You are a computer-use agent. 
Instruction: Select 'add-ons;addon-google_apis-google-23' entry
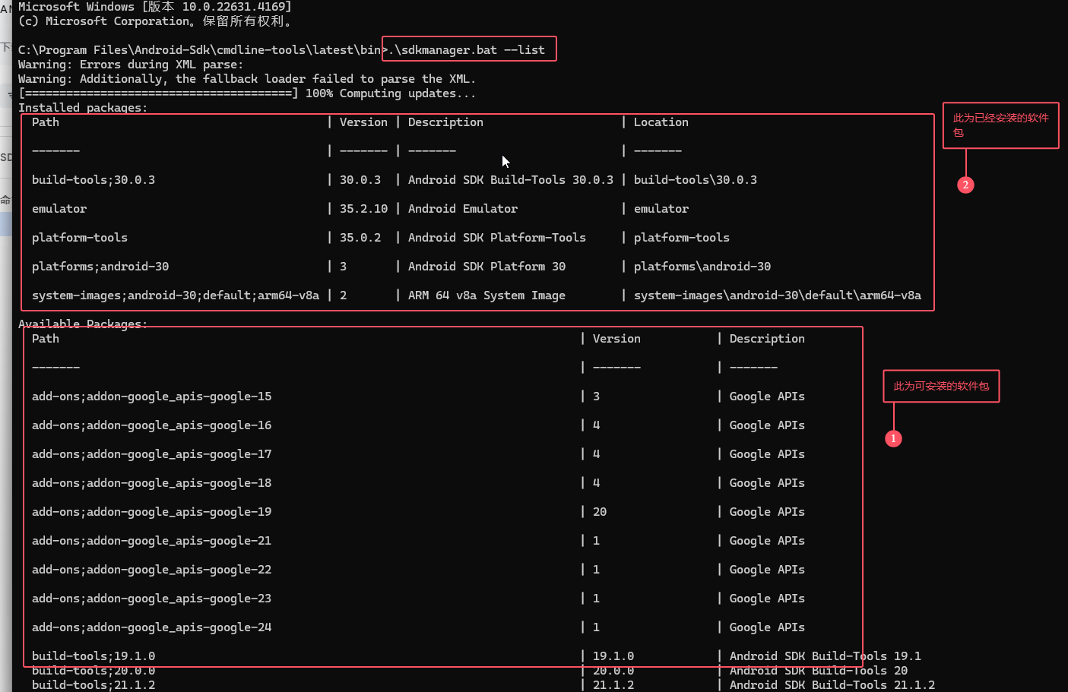(x=152, y=599)
